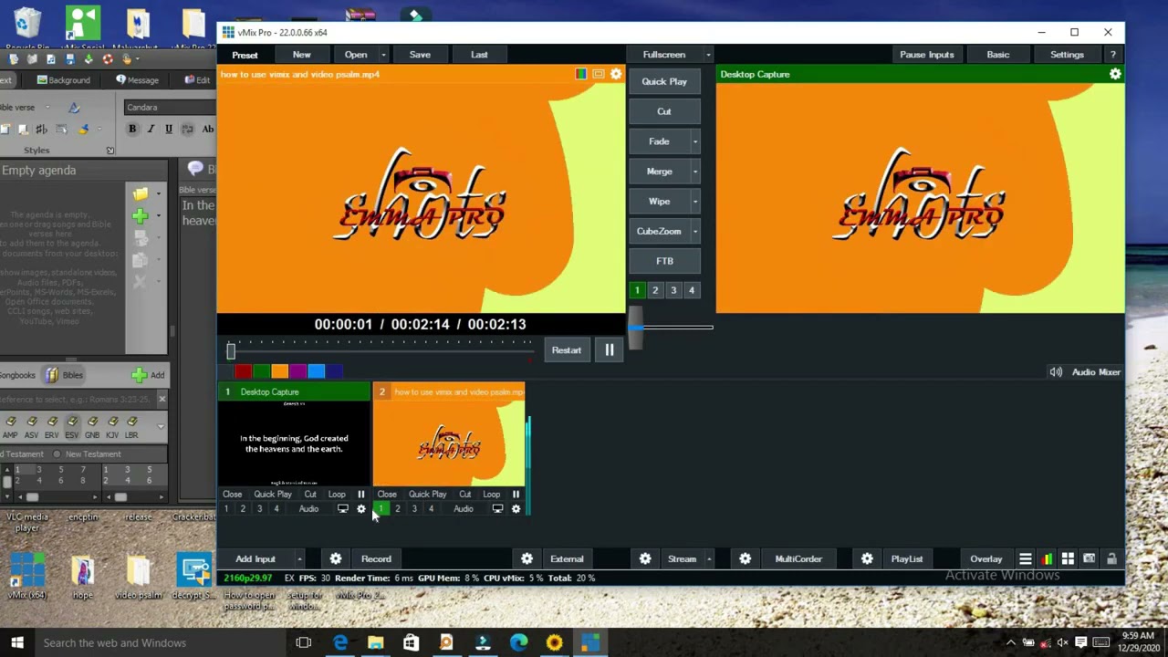This screenshot has width=1168, height=657.
Task: Toggle Audio on Desktop Capture input
Action: tap(308, 509)
